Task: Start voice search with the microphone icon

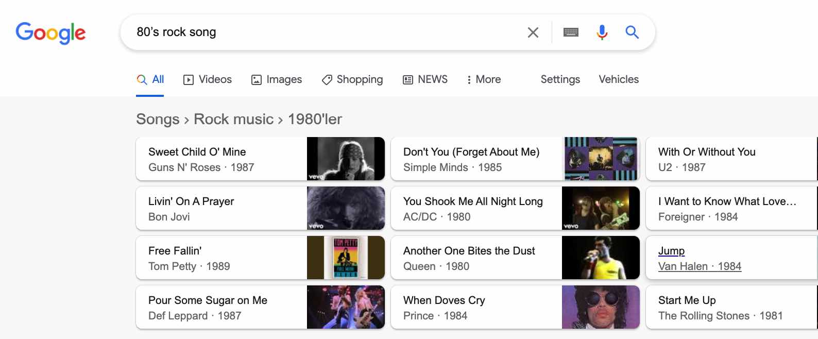Action: click(x=602, y=32)
